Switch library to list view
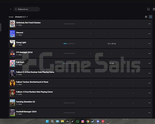 coord(151,17)
